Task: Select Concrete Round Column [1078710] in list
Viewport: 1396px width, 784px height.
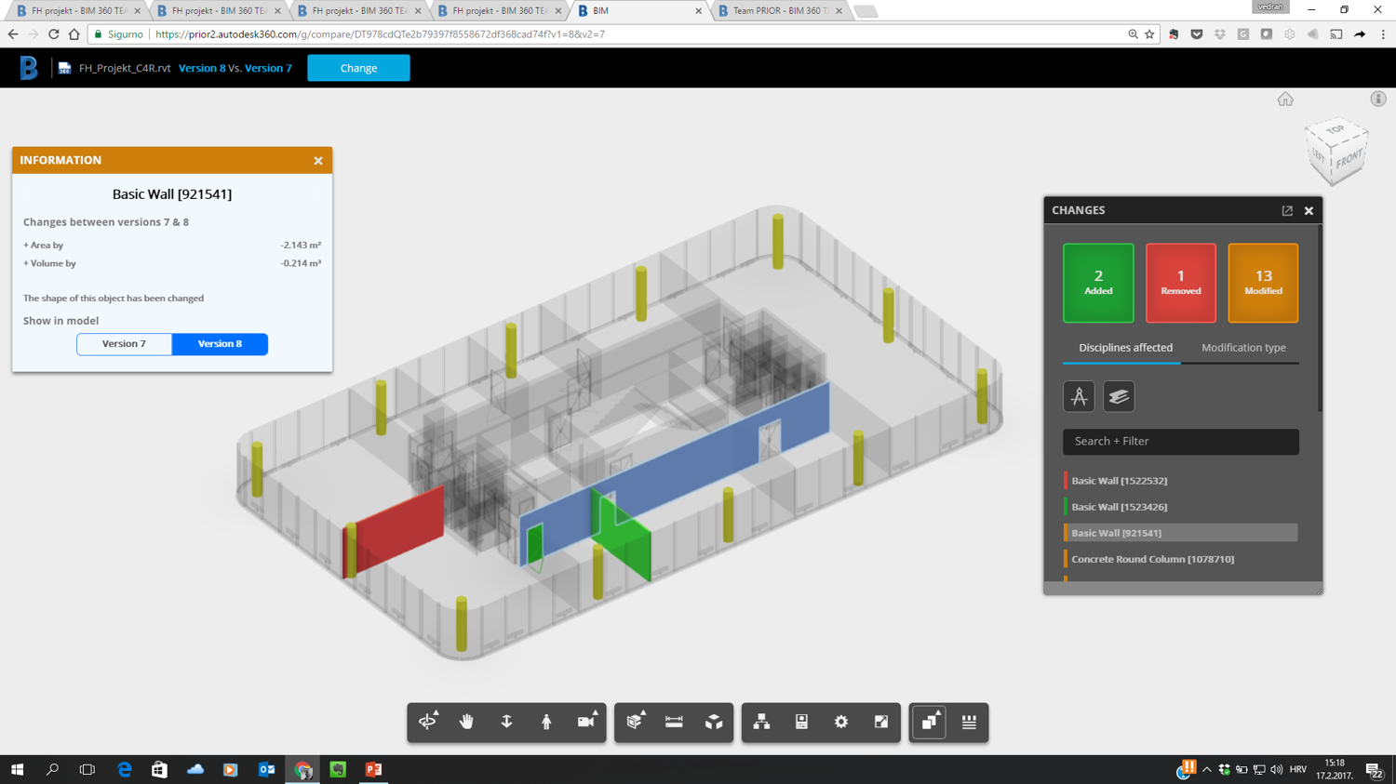Action: coord(1152,559)
